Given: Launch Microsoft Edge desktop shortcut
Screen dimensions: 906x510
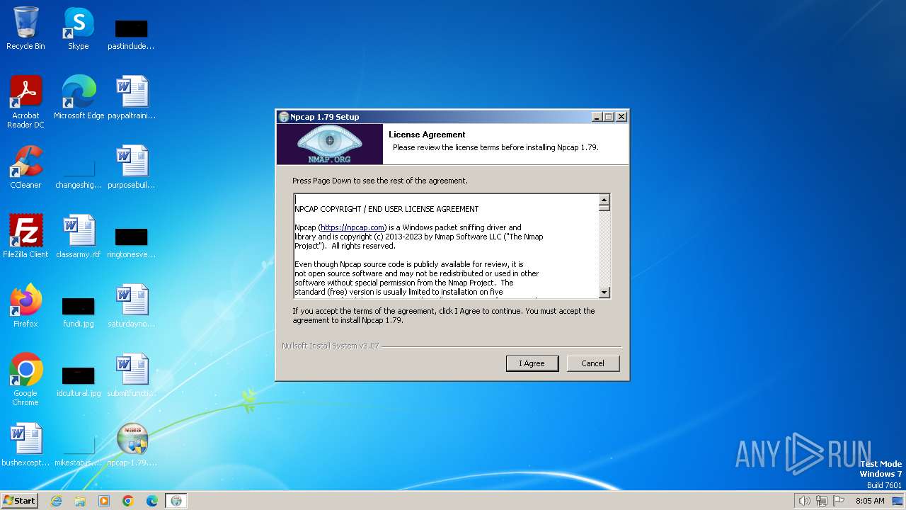Looking at the screenshot, I should pos(79,97).
